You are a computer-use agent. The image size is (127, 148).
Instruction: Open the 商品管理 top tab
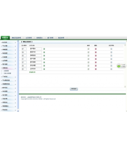[61, 38]
